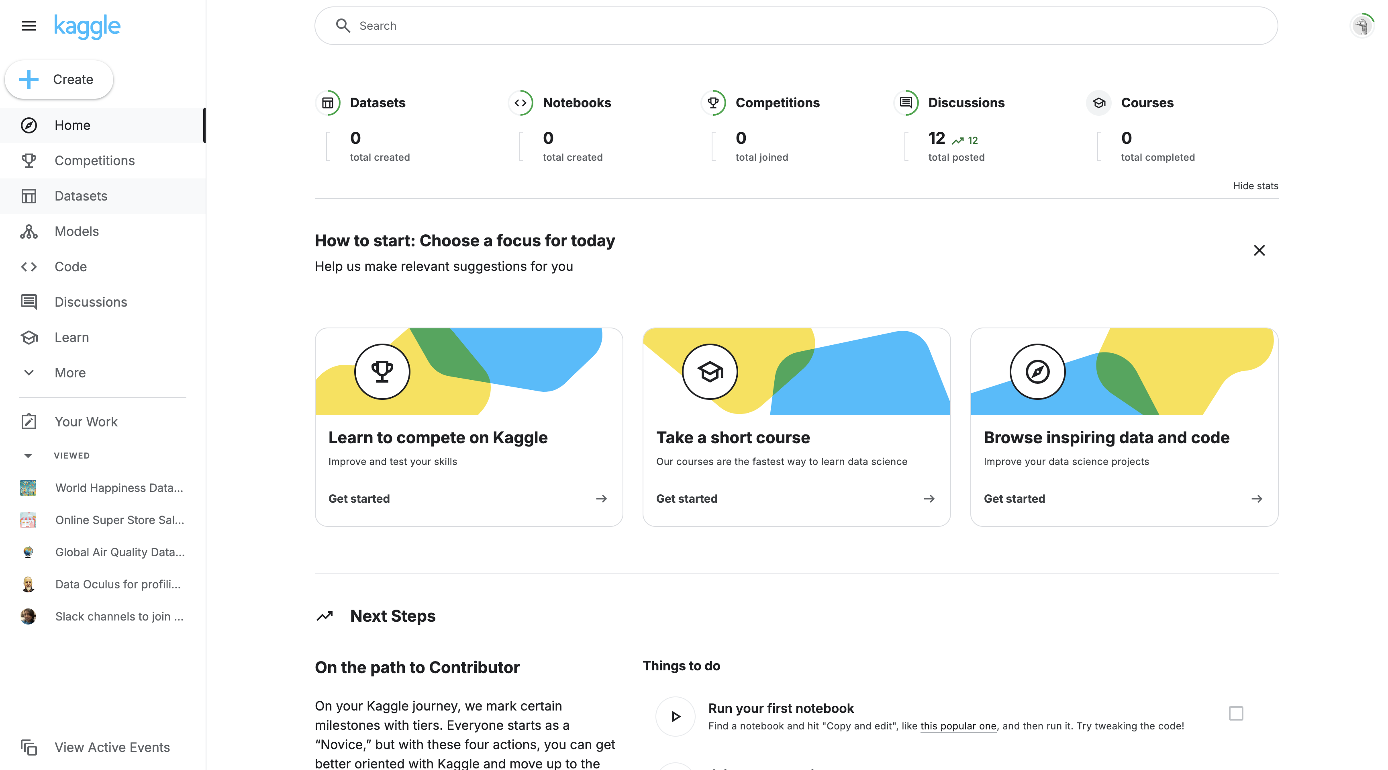
Task: Click arrow on Browse inspiring data card
Action: pyautogui.click(x=1257, y=499)
